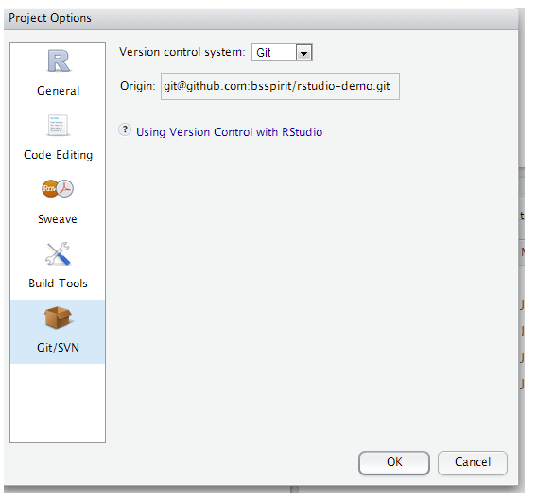Select the Sweave Rnw PDF icon
The image size is (537, 500).
pyautogui.click(x=58, y=188)
